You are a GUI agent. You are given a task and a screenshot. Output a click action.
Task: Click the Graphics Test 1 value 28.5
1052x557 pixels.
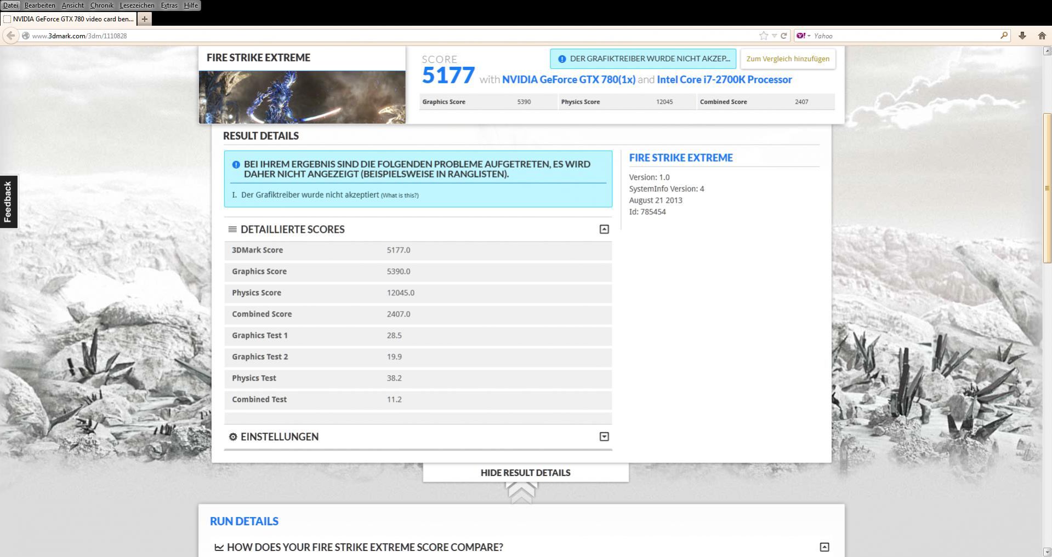point(394,336)
